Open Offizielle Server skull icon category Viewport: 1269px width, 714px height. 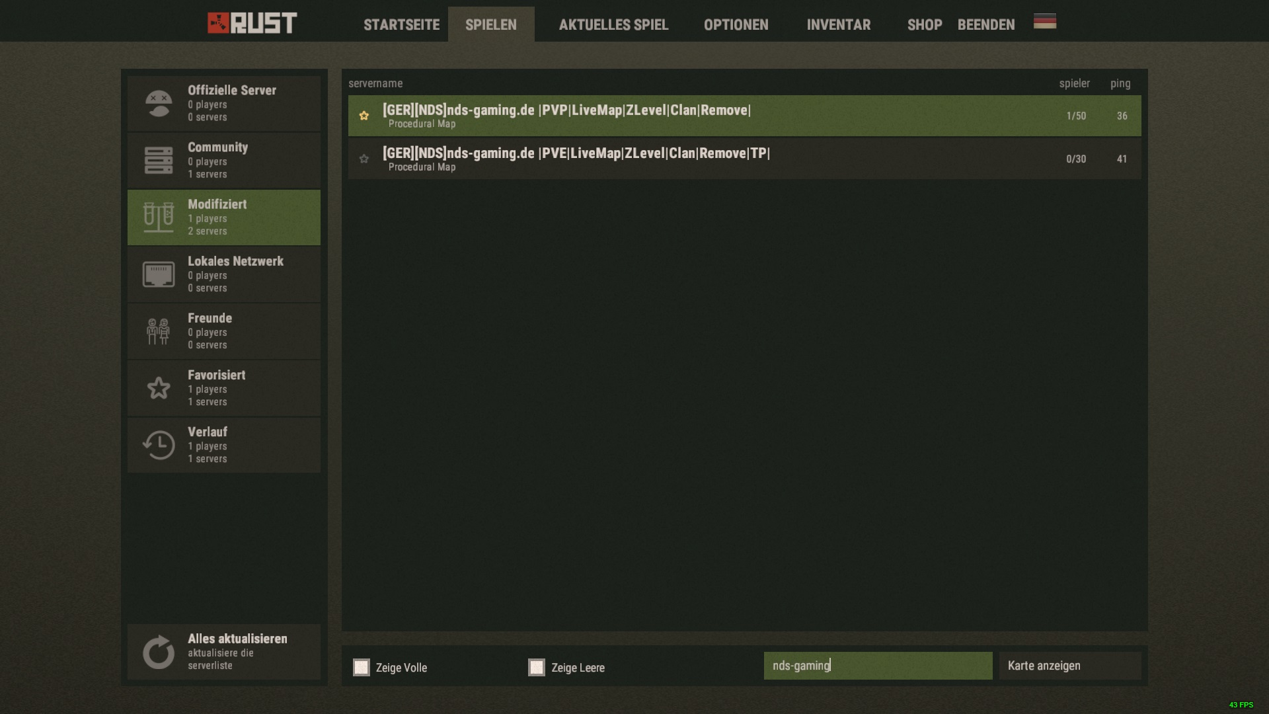159,104
